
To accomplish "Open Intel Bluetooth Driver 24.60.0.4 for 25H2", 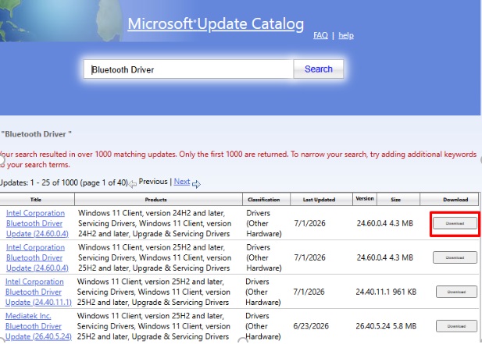I will [x=37, y=257].
